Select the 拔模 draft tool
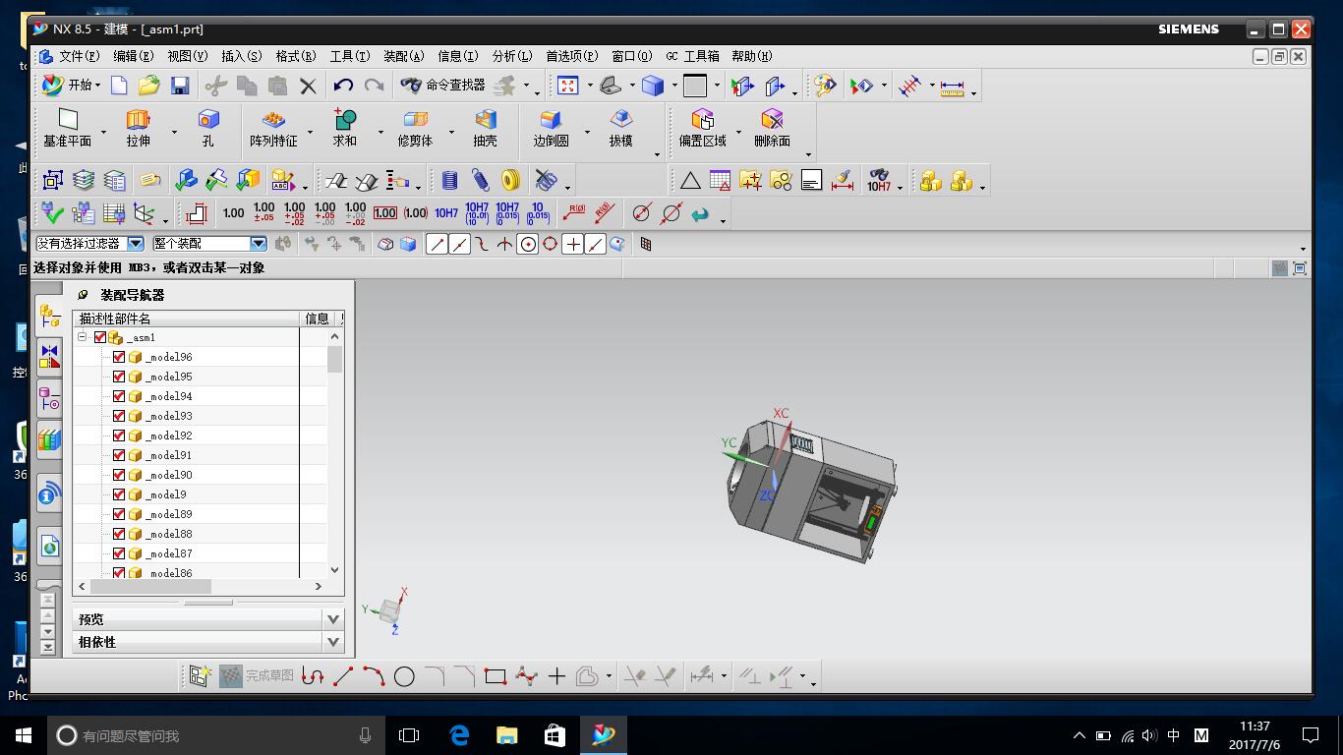Screen dimensions: 1343x755 pyautogui.click(x=620, y=129)
